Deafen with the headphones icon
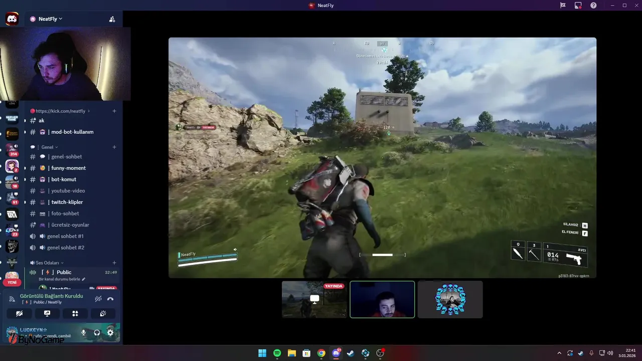 click(x=97, y=332)
